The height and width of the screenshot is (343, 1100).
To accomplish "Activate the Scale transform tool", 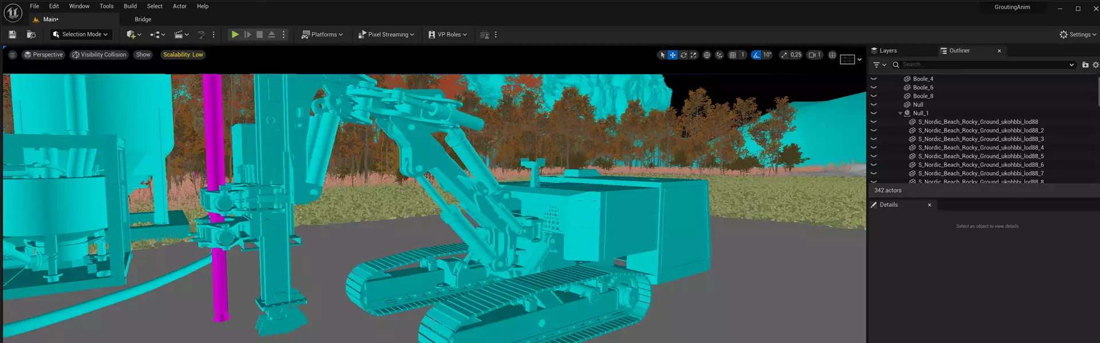I will point(694,55).
